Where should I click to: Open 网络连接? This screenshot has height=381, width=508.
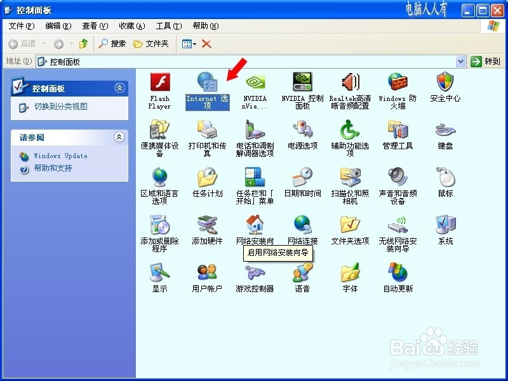tap(302, 229)
